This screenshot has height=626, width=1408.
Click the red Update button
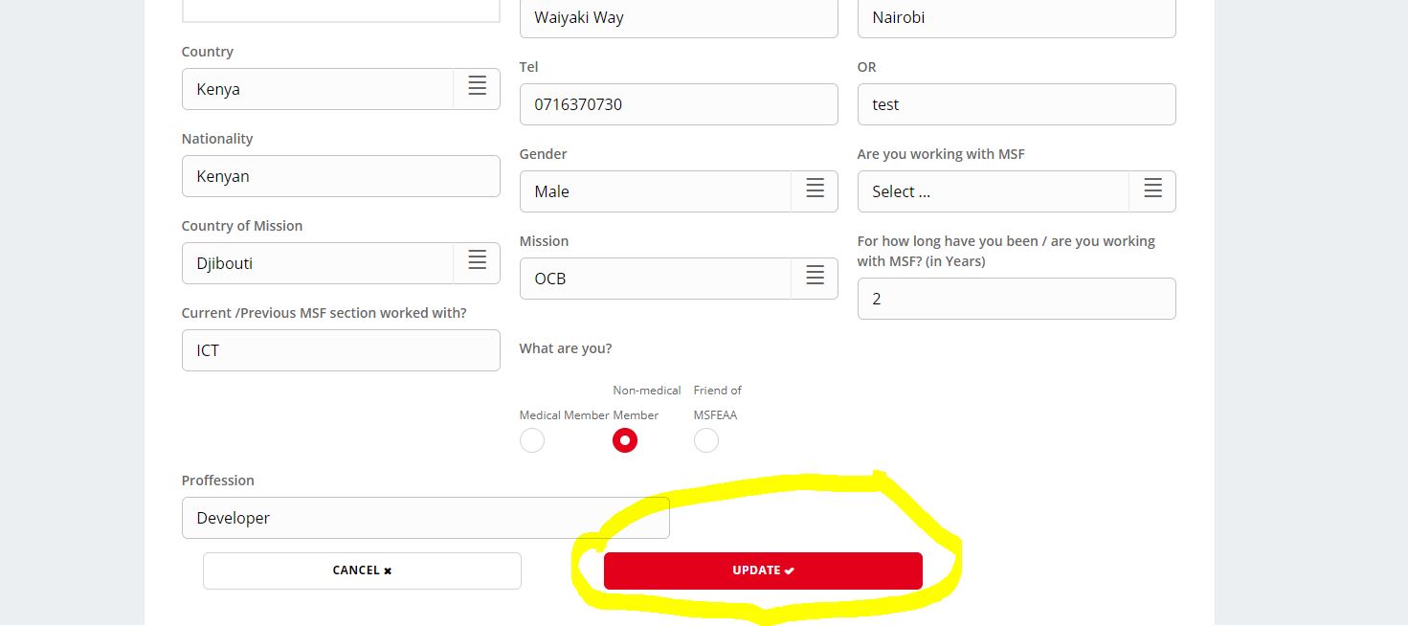(763, 570)
